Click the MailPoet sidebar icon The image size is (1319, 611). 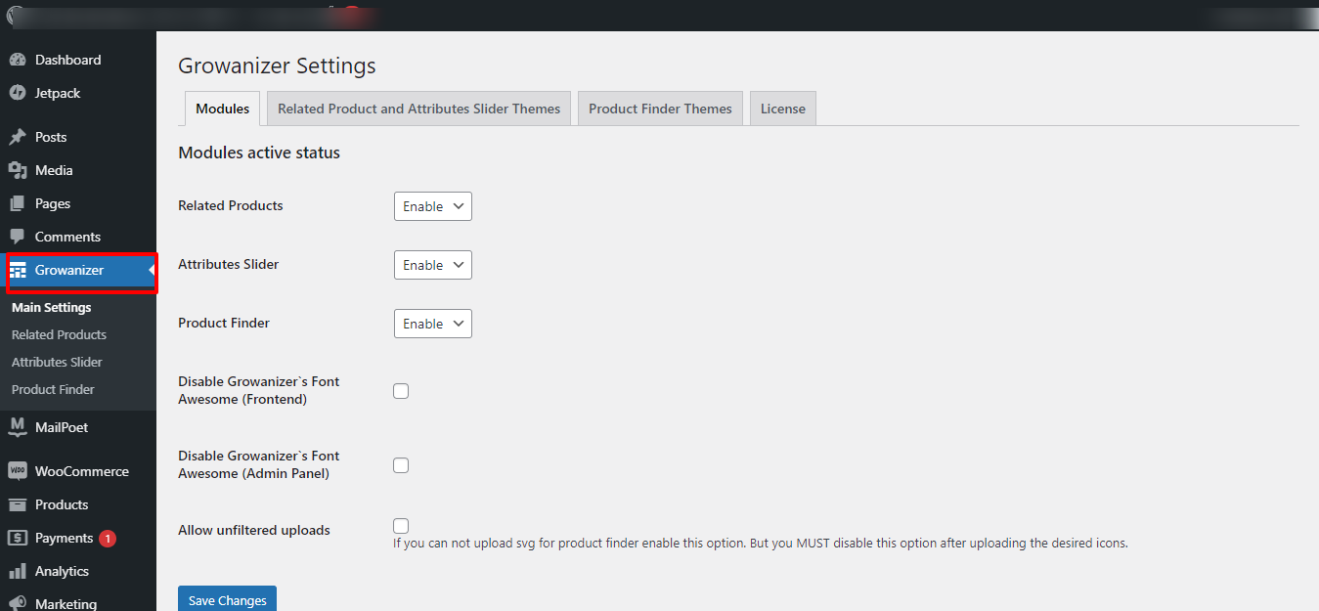(x=20, y=426)
